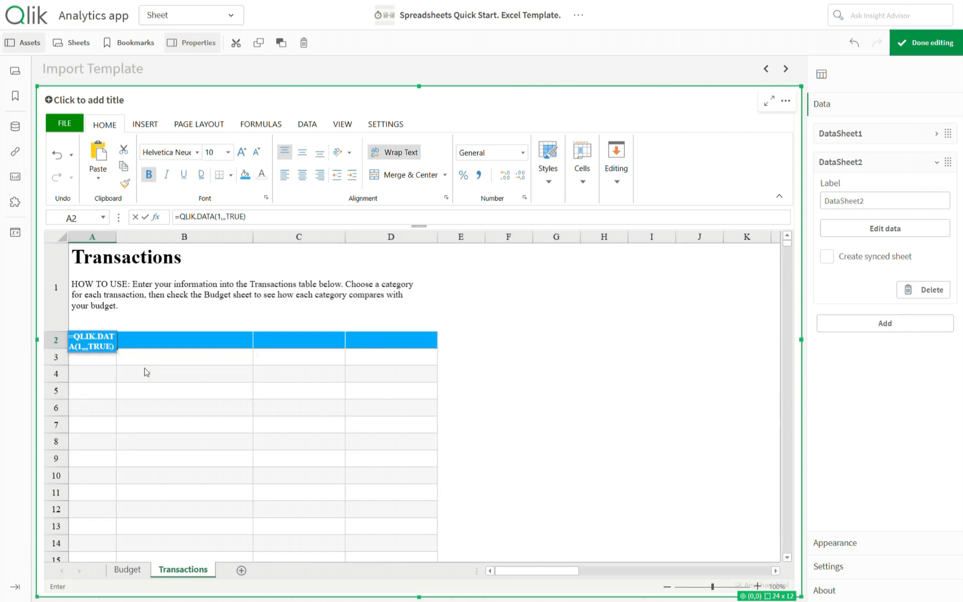Enable Create synced sheet checkbox

826,256
